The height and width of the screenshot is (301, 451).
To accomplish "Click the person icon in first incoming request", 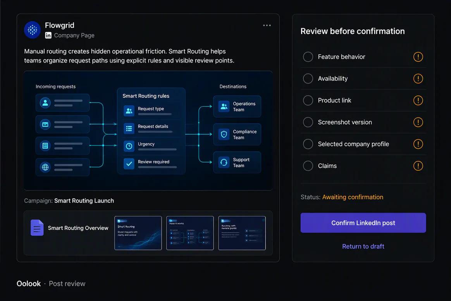I will [x=45, y=103].
